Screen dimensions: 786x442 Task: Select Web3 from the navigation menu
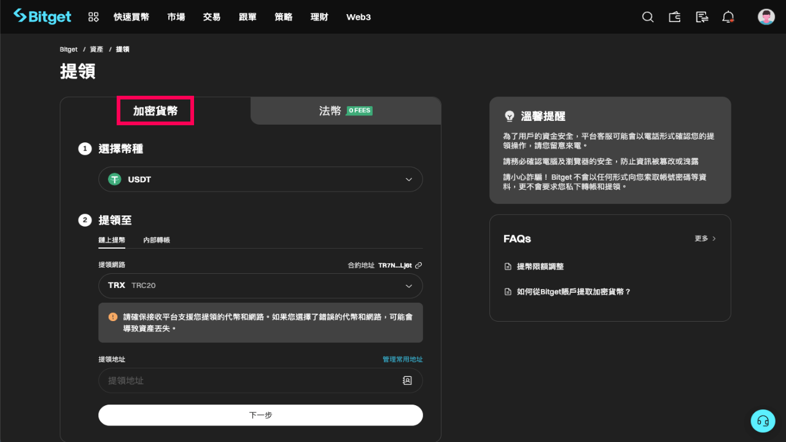(358, 17)
